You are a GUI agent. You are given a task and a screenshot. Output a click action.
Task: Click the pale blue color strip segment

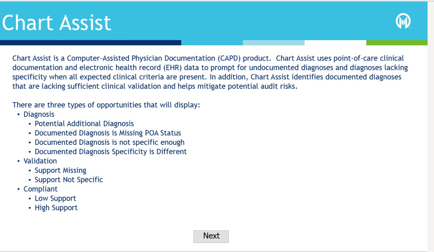coord(273,43)
